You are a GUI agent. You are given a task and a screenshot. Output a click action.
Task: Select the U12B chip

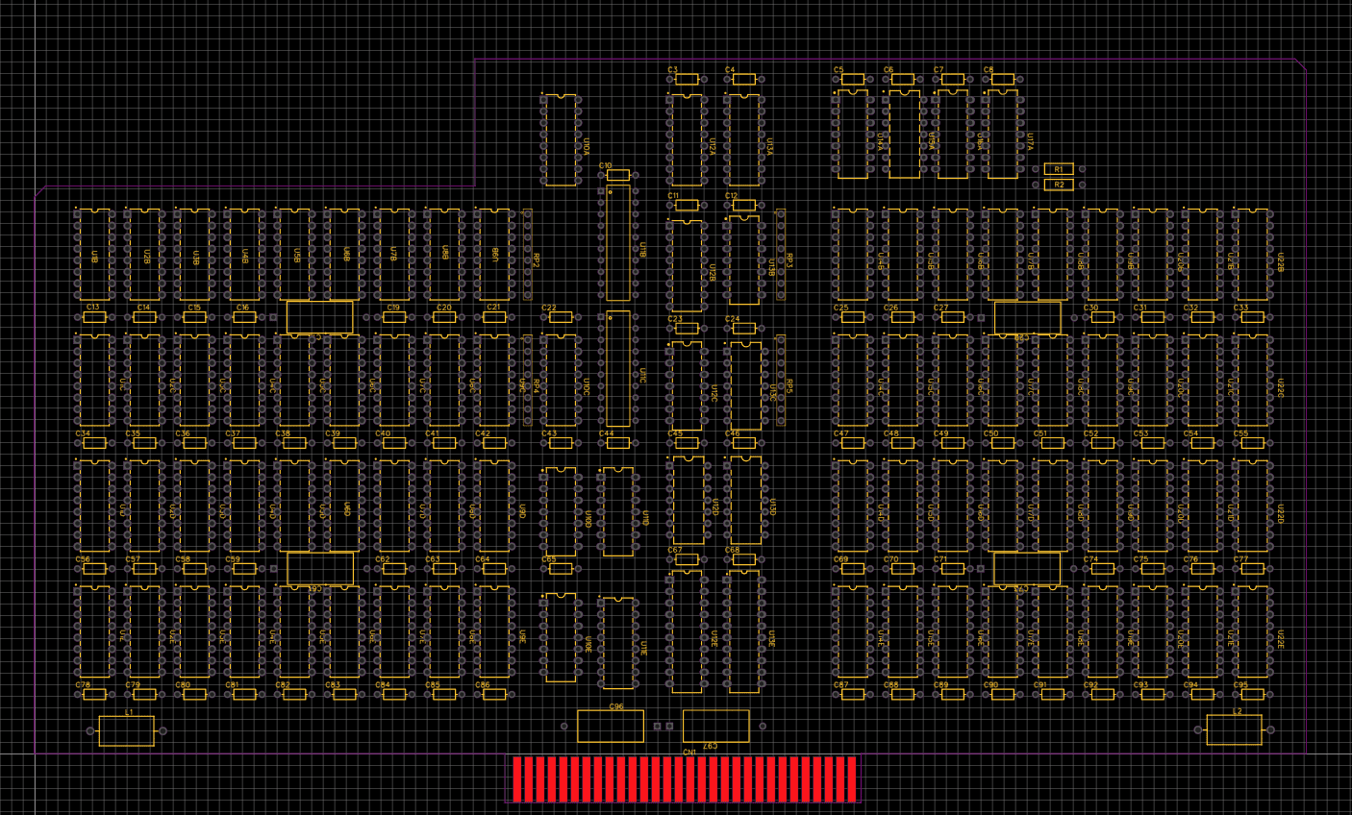pos(687,266)
